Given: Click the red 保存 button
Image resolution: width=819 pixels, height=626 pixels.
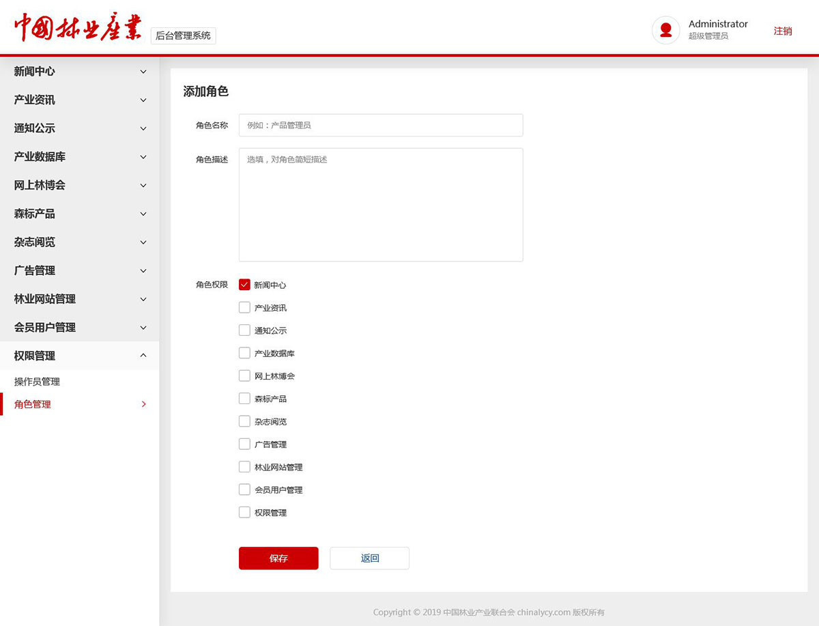Looking at the screenshot, I should [x=278, y=558].
